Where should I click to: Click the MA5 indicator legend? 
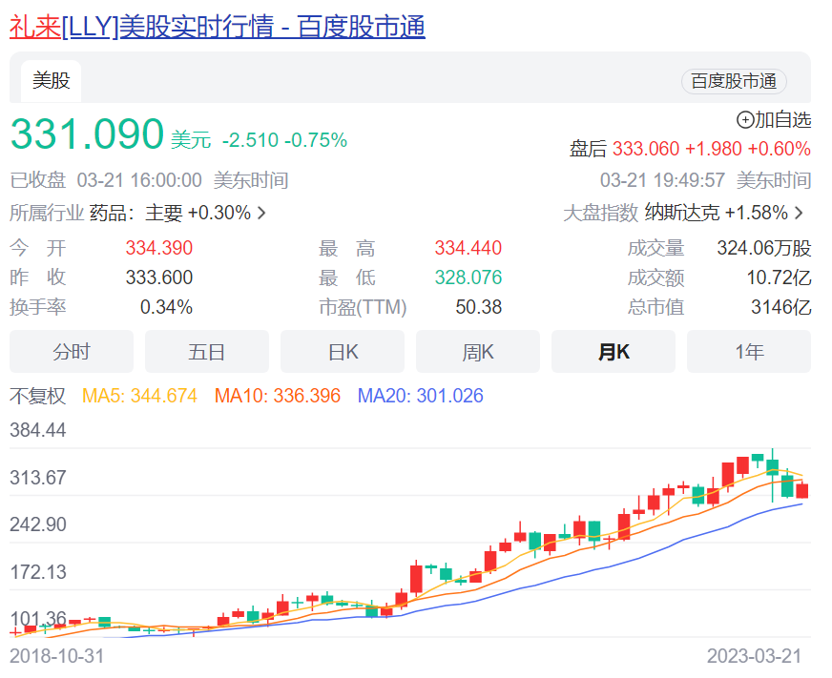pyautogui.click(x=139, y=396)
